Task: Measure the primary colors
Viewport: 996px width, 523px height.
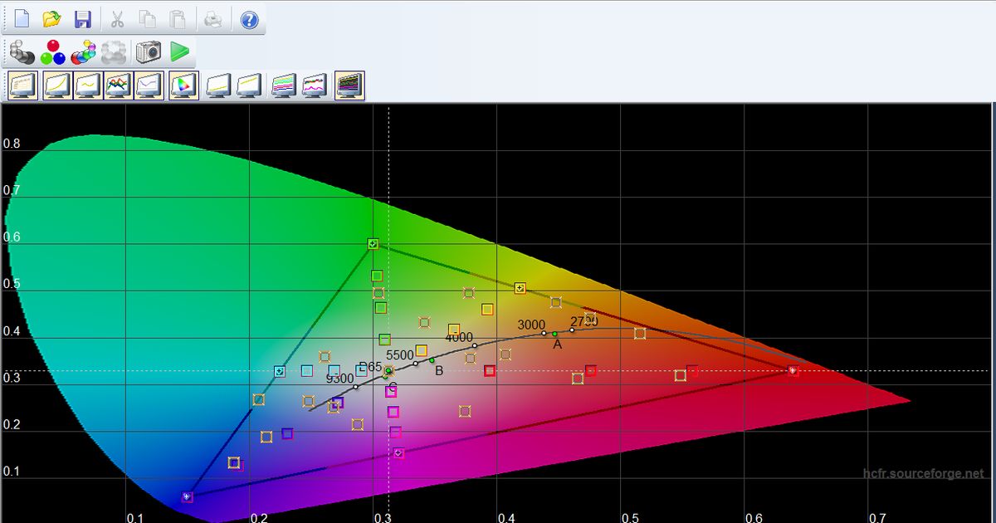Action: click(x=51, y=53)
